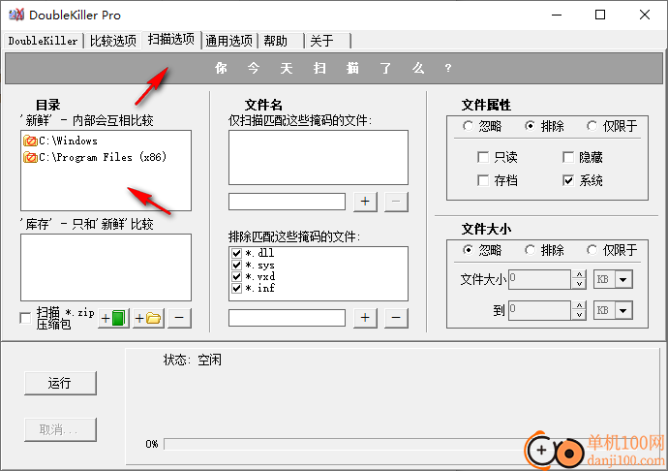The width and height of the screenshot is (668, 471).
Task: Click the add-folder icon button
Action: (148, 318)
